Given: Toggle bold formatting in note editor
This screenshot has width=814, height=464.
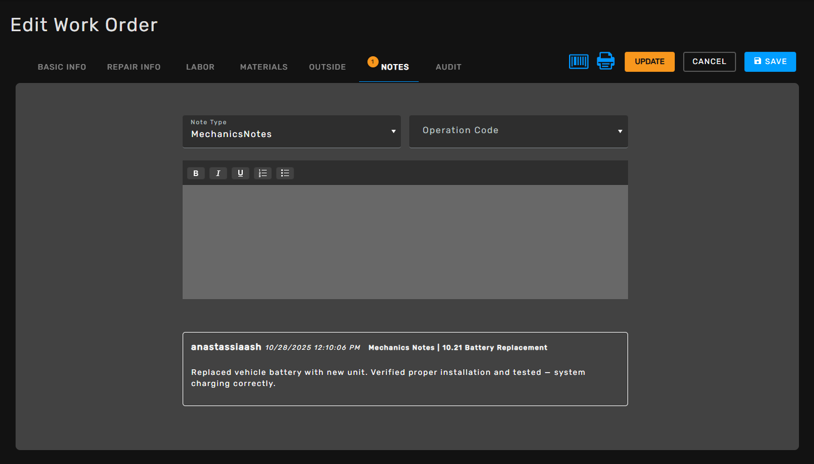Looking at the screenshot, I should [x=196, y=173].
